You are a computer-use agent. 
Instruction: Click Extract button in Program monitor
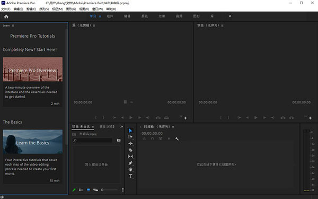pyautogui.click(x=291, y=117)
